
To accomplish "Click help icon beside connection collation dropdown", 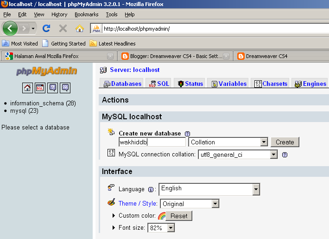I will coord(285,155).
